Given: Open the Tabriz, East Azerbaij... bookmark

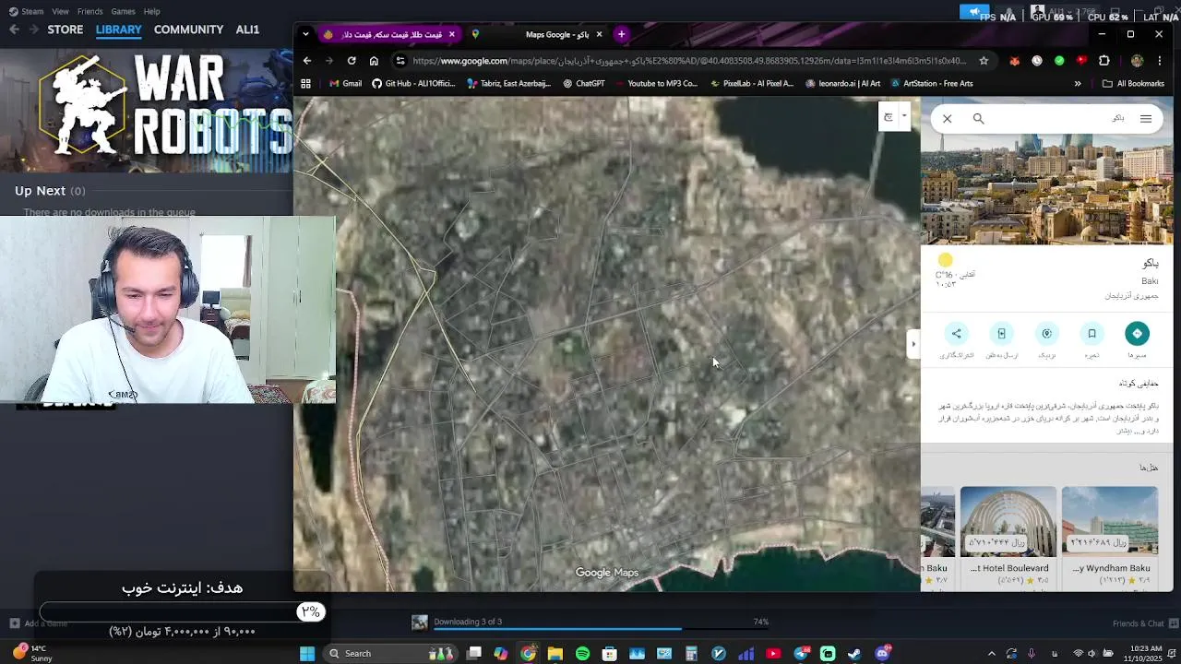Looking at the screenshot, I should tap(508, 83).
